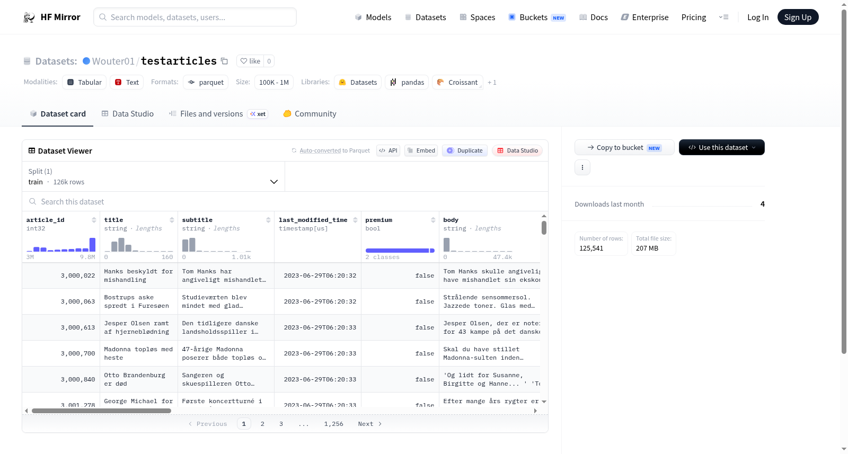Click the article_id histogram range bar

[61, 245]
